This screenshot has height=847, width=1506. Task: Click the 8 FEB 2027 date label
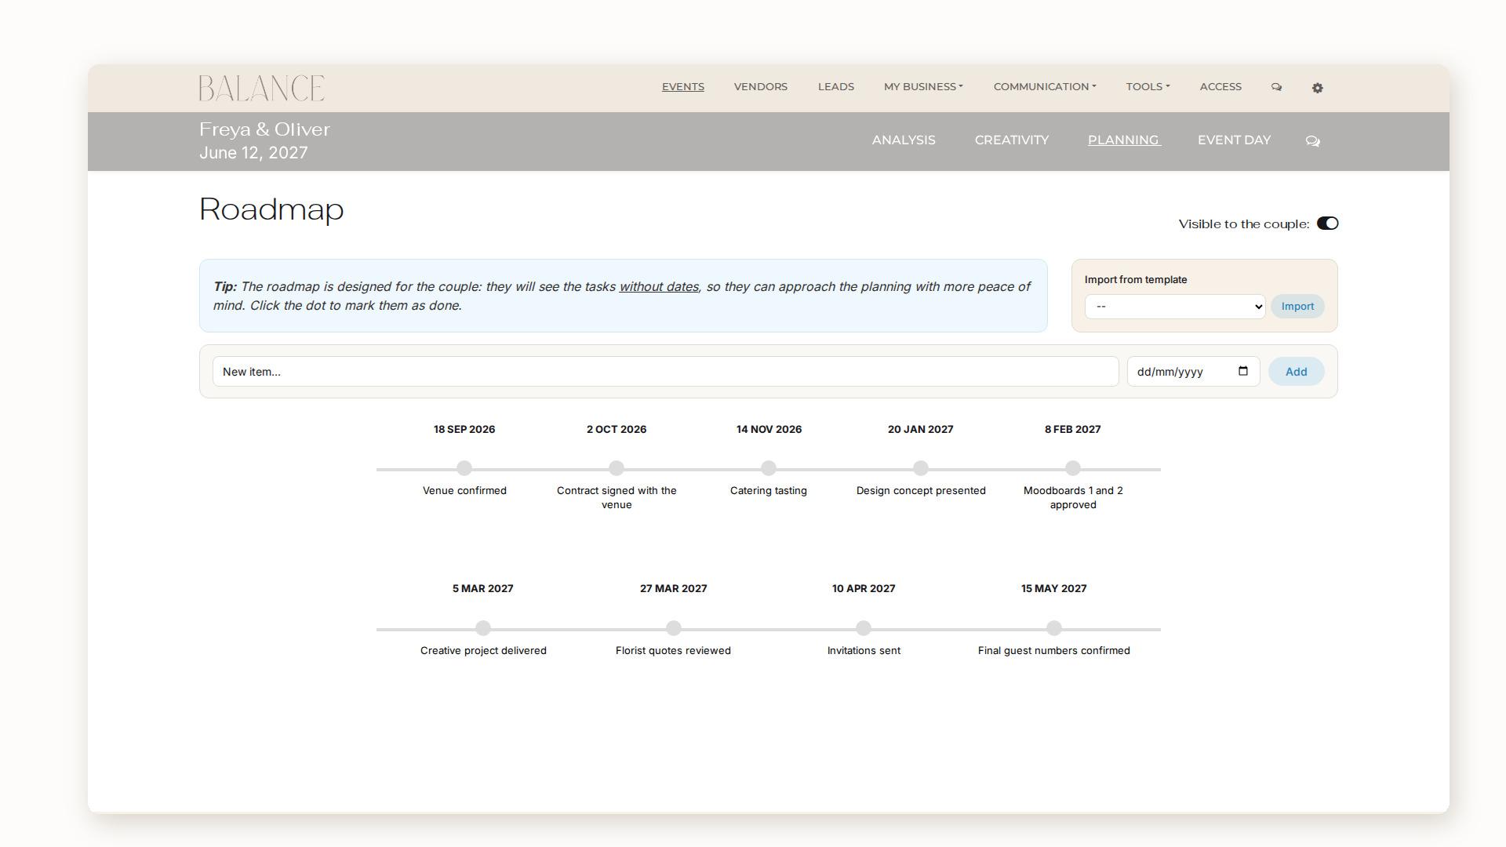click(x=1073, y=429)
